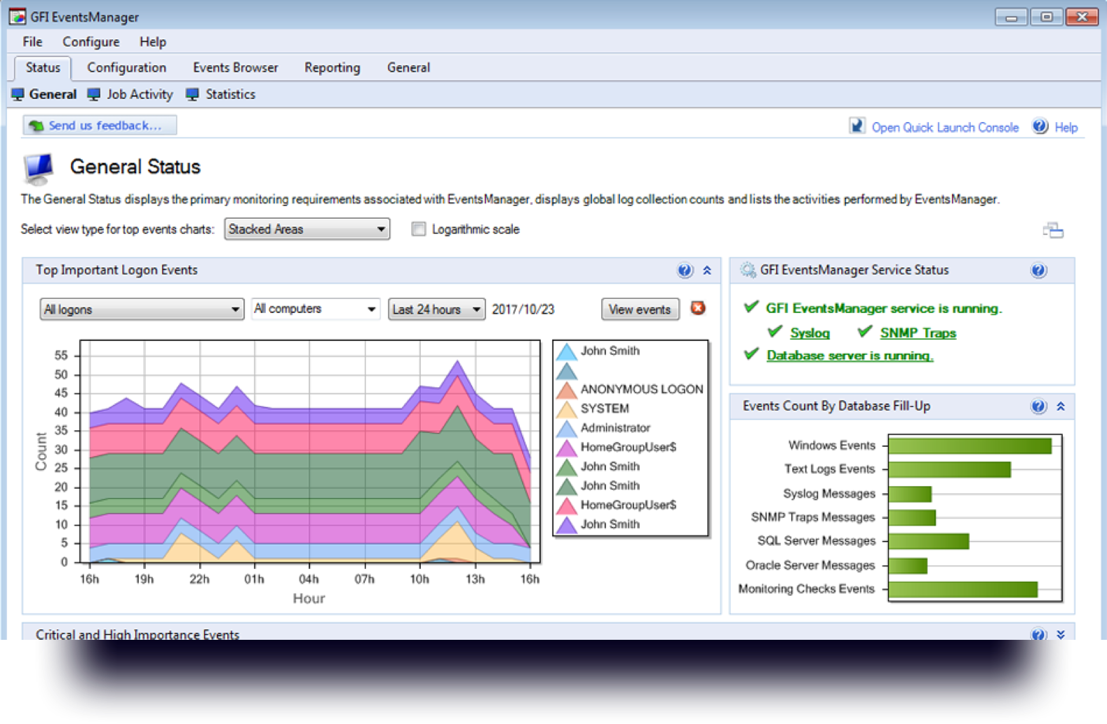Click the print/export icon near Logarithmic scale
This screenshot has width=1107, height=724.
click(1053, 230)
